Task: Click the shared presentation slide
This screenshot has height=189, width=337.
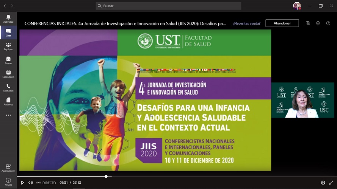Action: (145, 100)
